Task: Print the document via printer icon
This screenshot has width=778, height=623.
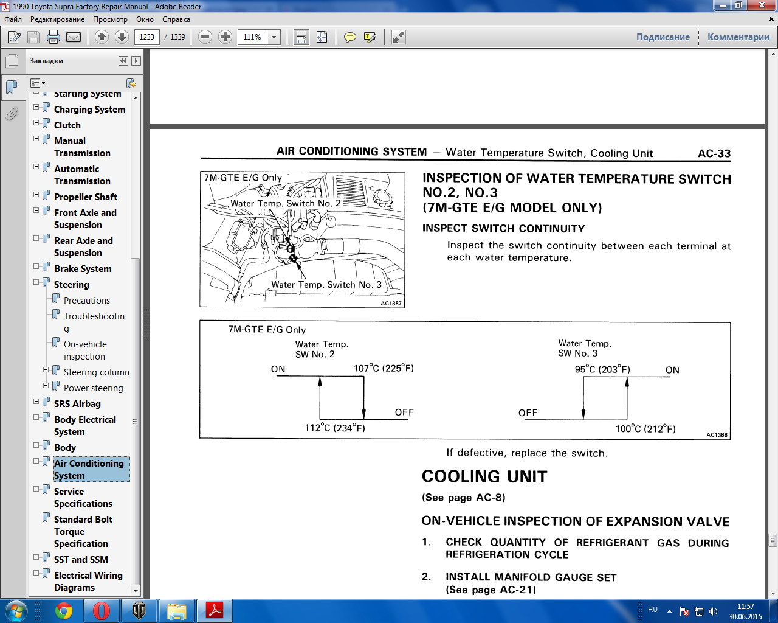Action: coord(53,37)
